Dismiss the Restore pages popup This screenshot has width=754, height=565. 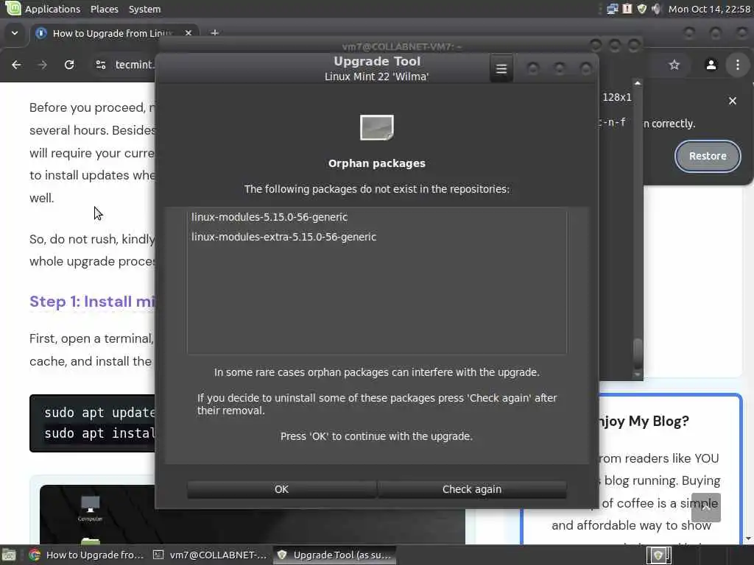(x=733, y=101)
